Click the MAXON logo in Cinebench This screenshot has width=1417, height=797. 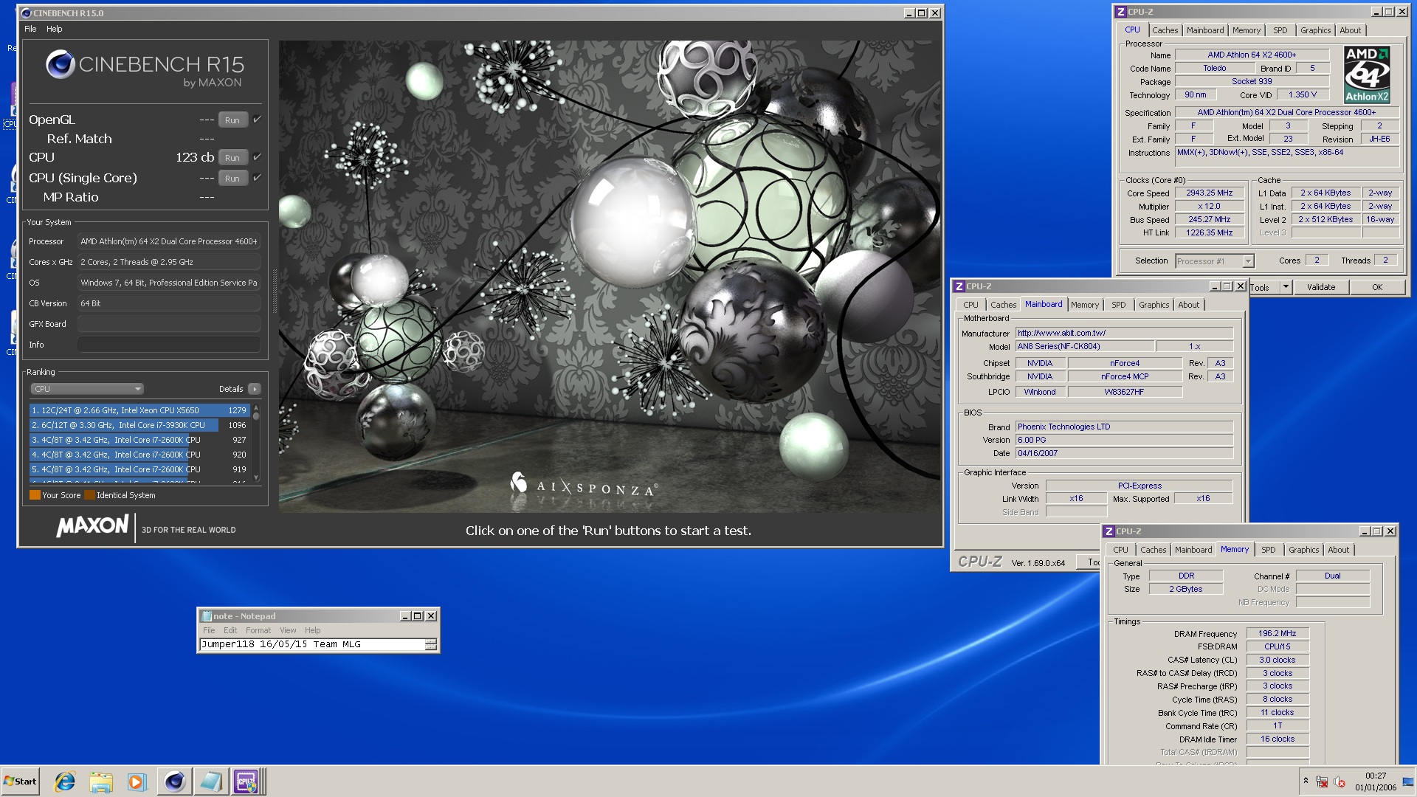93,526
